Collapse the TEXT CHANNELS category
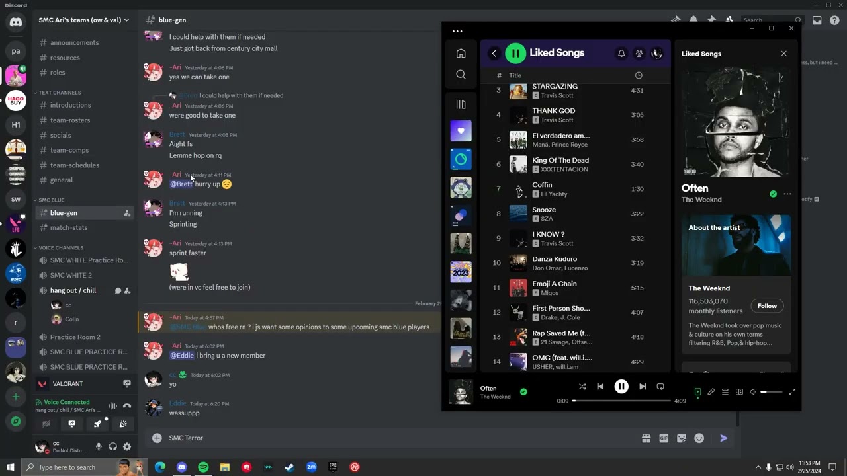847x476 pixels. click(x=59, y=93)
